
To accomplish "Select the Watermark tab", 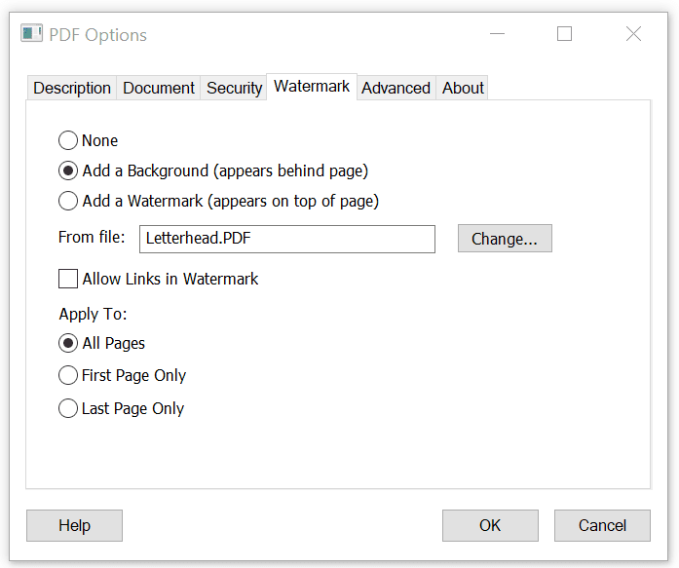I will [x=312, y=87].
